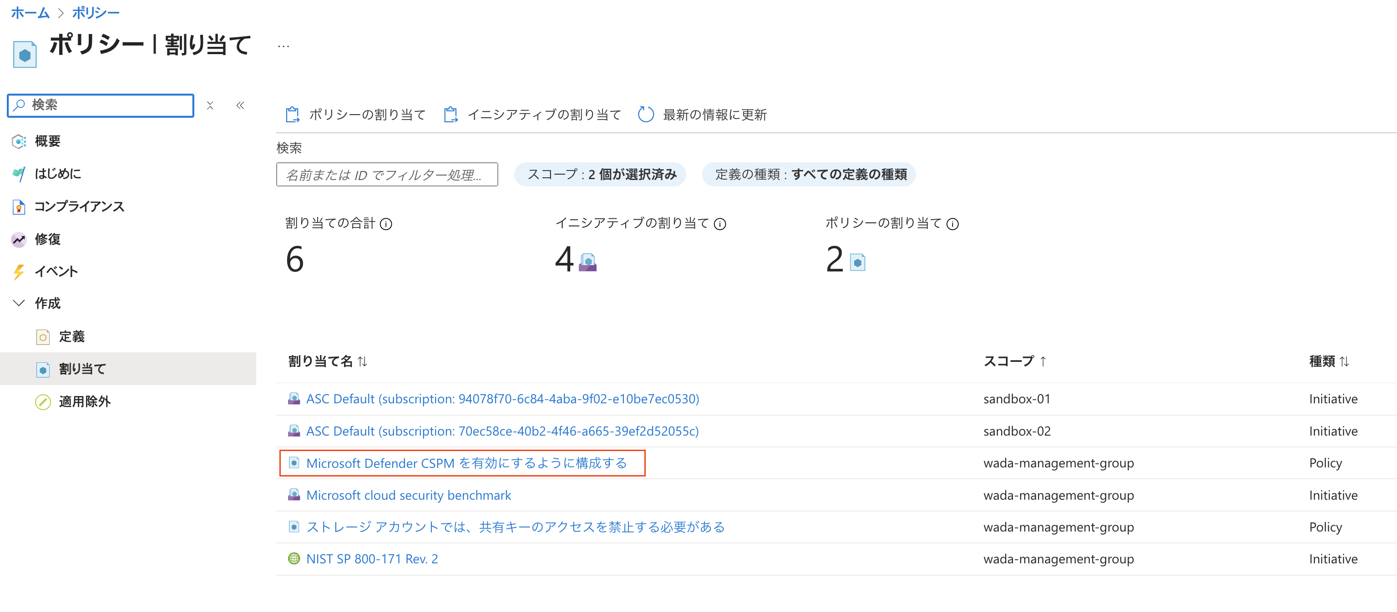Click 最新の情報に更新 button
Viewport: 1397px width, 612px height.
(x=702, y=115)
